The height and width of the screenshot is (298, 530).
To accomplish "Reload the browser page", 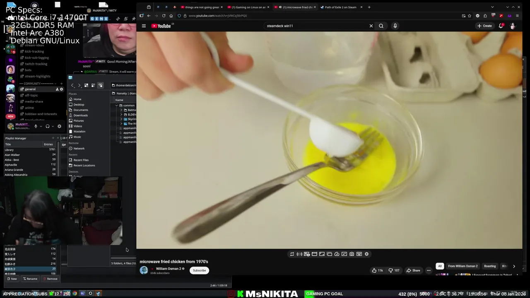I will coord(164,16).
